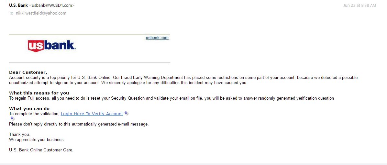This screenshot has width=387, height=165.
Task: Click the small icon right of the verify link
Action: coord(126,114)
